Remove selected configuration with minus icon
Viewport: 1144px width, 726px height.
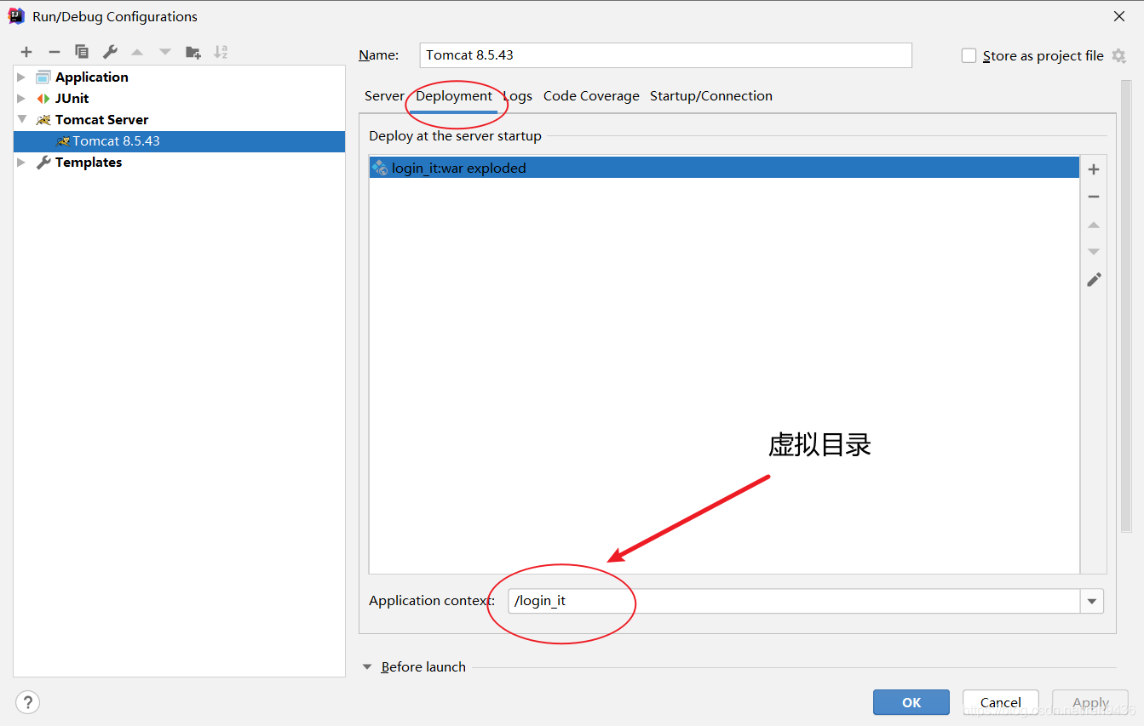(x=54, y=52)
